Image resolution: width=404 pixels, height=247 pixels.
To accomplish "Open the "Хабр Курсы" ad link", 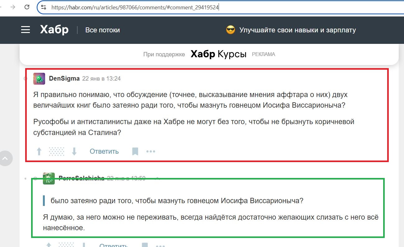I will coord(217,54).
